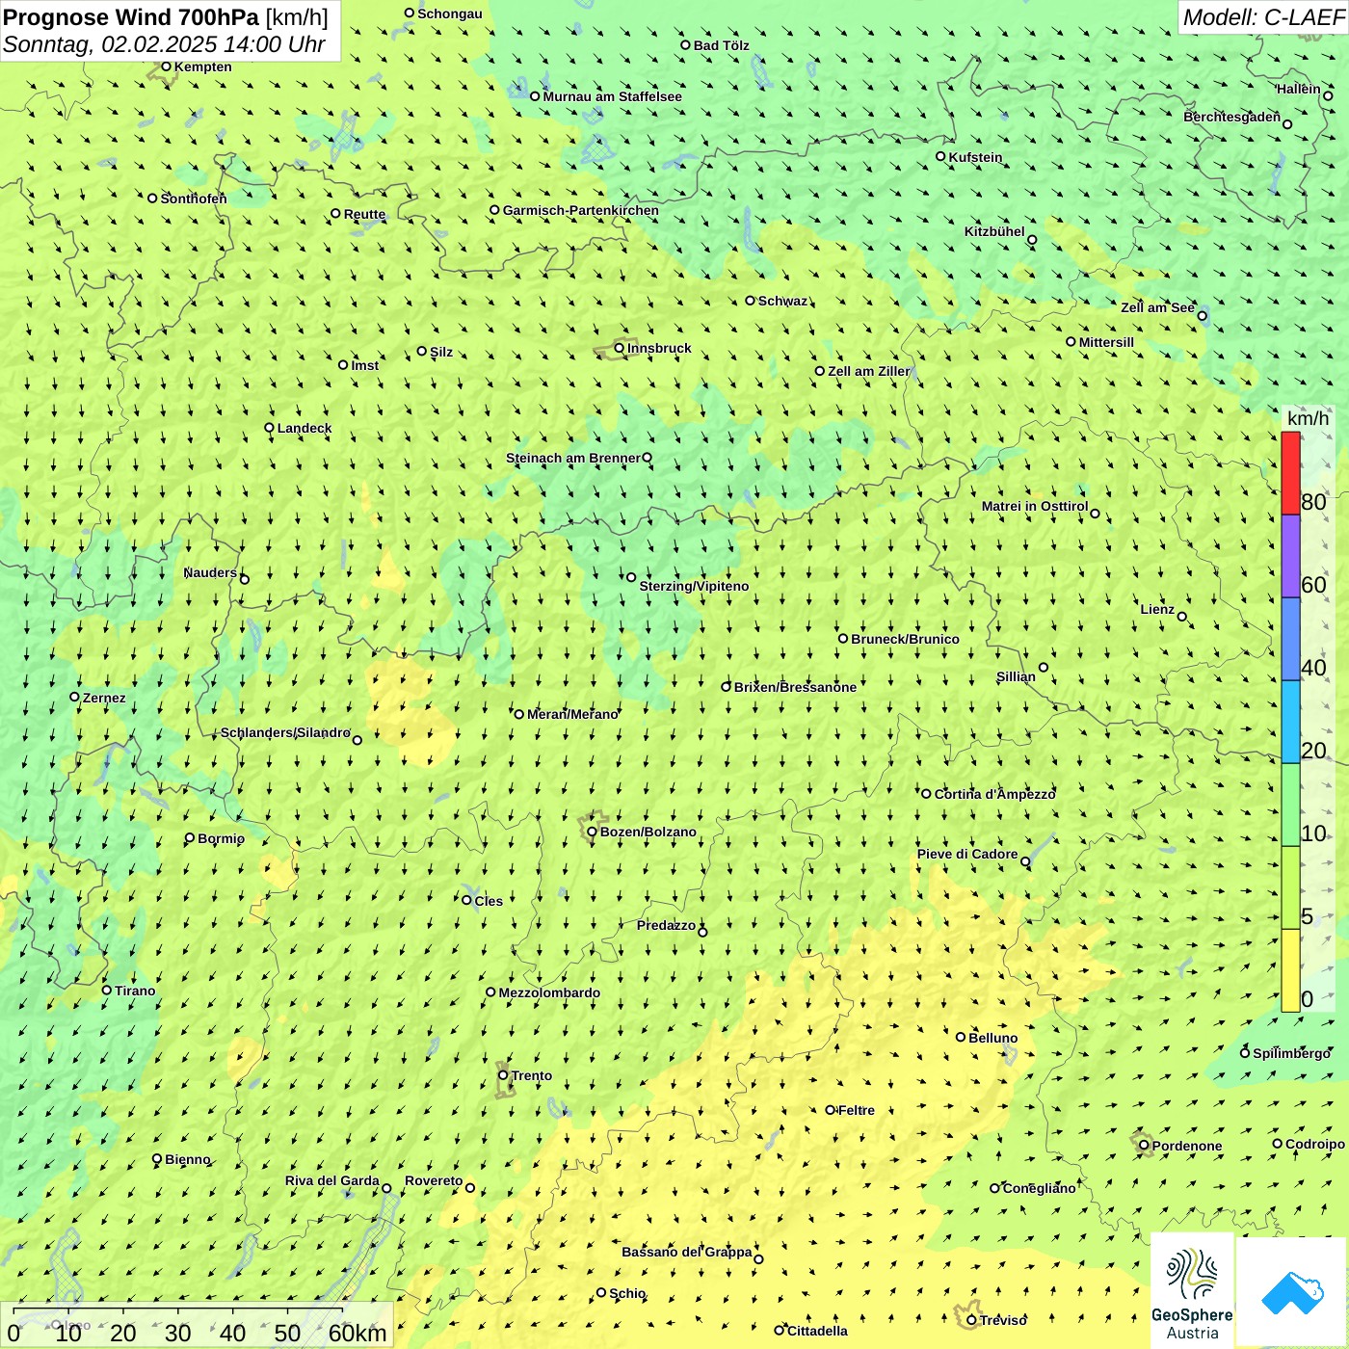Click the Brixen/Bressanone label
This screenshot has height=1349, width=1349.
click(x=795, y=687)
